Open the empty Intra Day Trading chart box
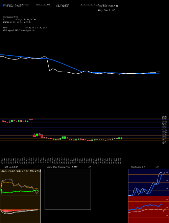The image size is (169, 223). tap(68, 189)
